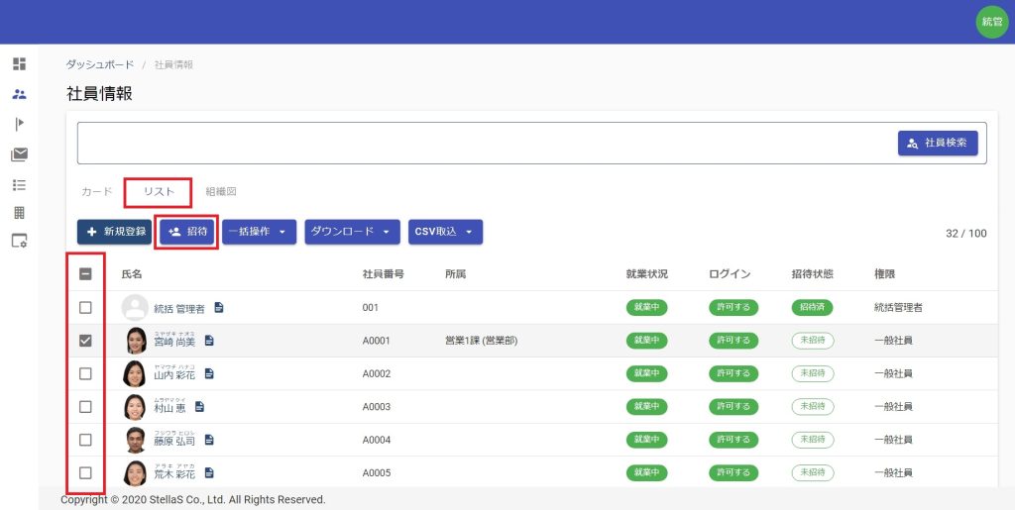Viewport: 1015px width, 510px height.
Task: Expand the ダウンロード dropdown
Action: click(352, 232)
